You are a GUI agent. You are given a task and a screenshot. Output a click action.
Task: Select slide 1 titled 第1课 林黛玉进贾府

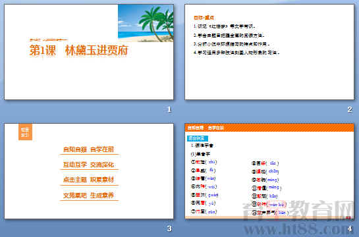[x=89, y=52]
